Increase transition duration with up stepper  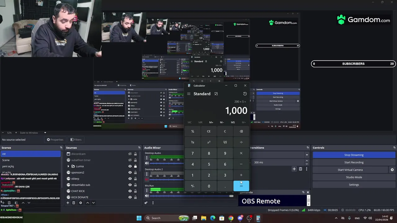pyautogui.click(x=307, y=161)
